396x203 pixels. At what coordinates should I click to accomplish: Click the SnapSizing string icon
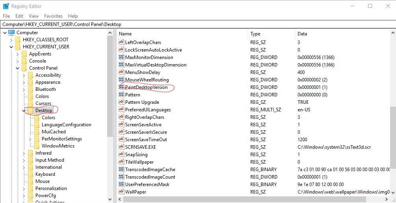pyautogui.click(x=121, y=154)
